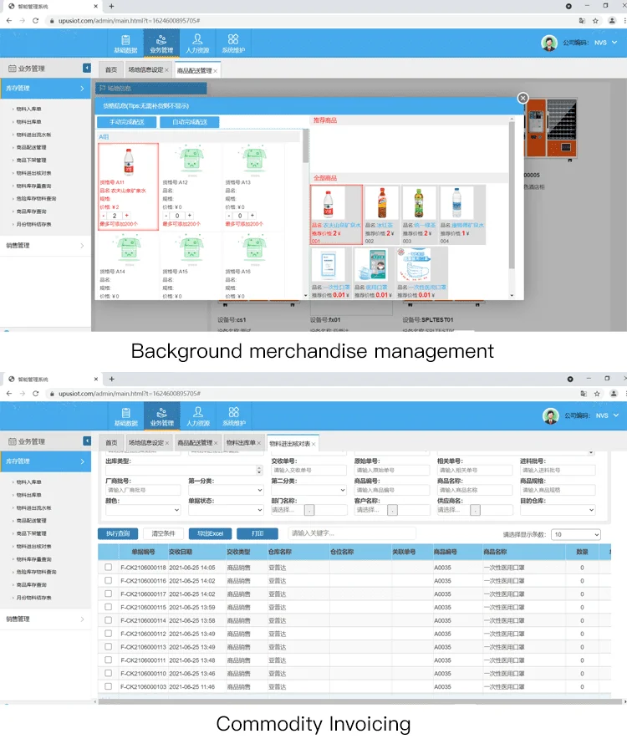Image resolution: width=627 pixels, height=744 pixels.
Task: Open the 颜色 dropdown filter
Action: tap(142, 510)
